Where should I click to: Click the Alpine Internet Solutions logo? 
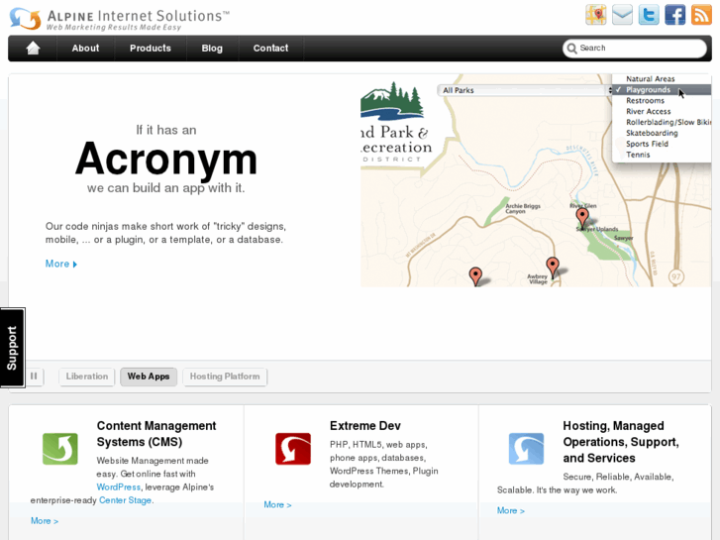click(120, 19)
